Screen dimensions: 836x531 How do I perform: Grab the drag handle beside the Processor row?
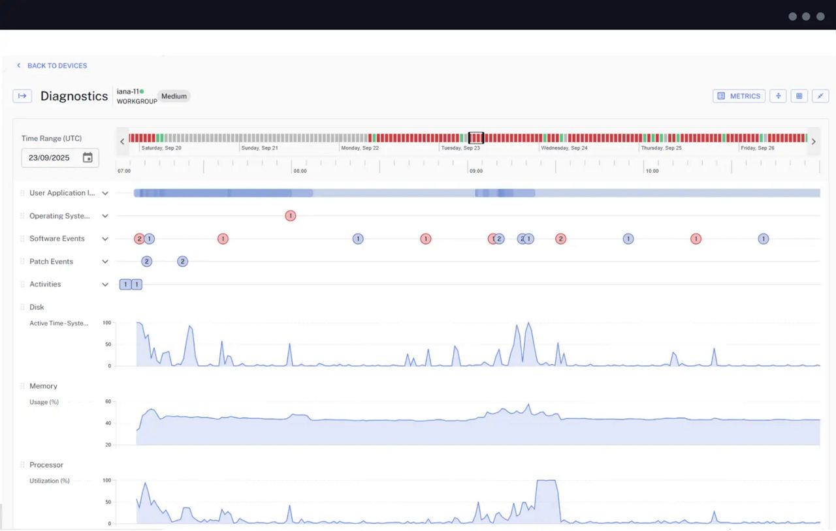tap(22, 465)
